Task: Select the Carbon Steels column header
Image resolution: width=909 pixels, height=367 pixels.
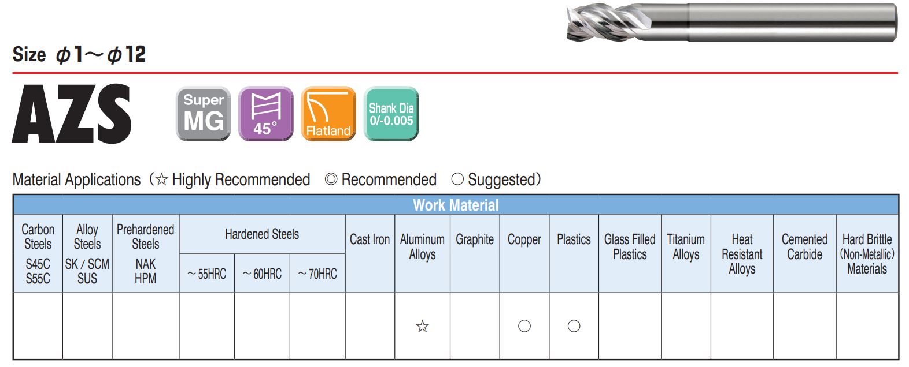Action: click(x=38, y=253)
